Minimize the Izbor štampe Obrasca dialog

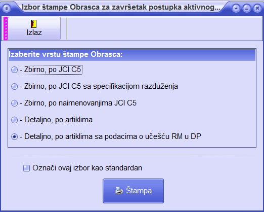coord(247,8)
